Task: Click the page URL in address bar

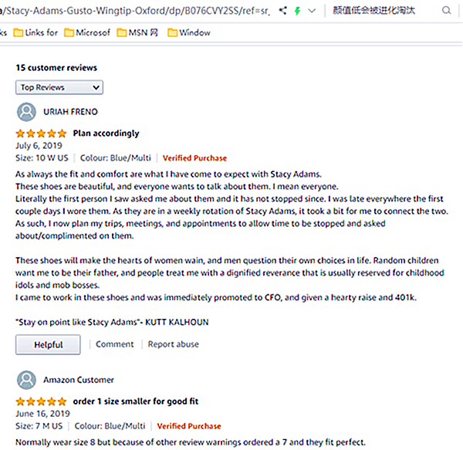Action: pos(139,11)
